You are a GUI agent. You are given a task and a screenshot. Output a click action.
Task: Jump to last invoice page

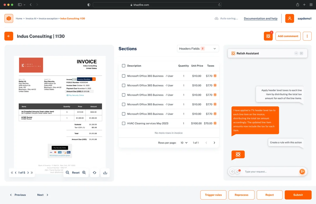pyautogui.click(x=32, y=173)
